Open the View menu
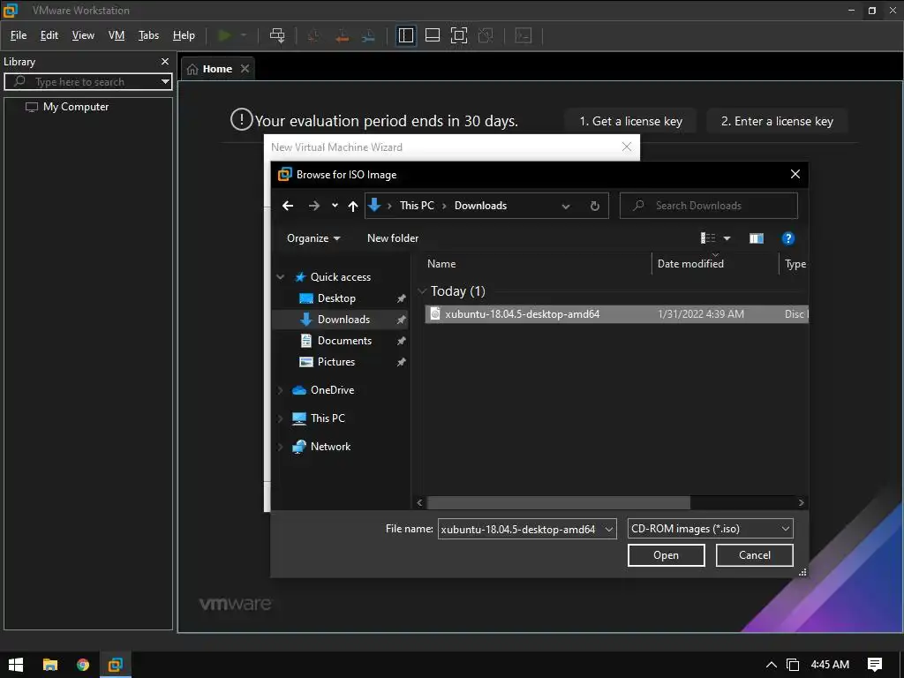This screenshot has height=678, width=904. [83, 35]
